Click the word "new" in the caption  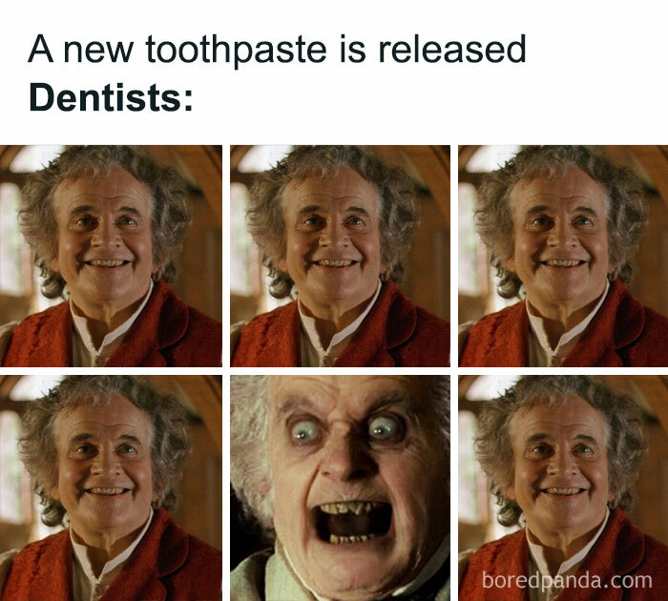tap(98, 52)
